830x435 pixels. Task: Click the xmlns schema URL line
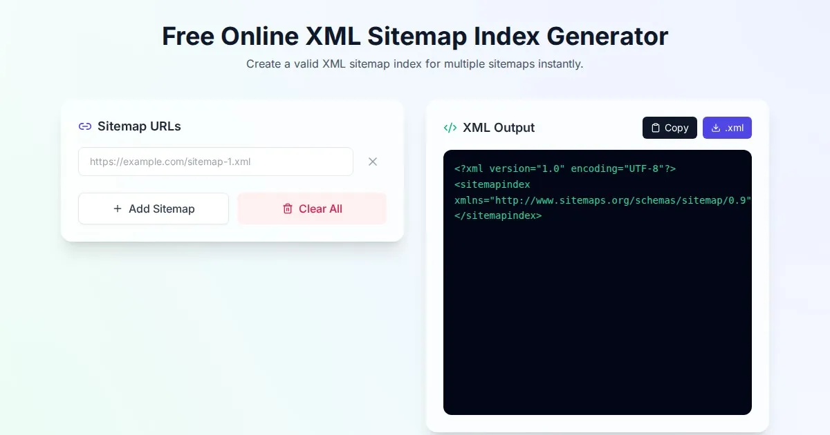click(602, 200)
